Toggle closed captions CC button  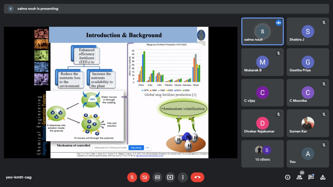pos(157,177)
